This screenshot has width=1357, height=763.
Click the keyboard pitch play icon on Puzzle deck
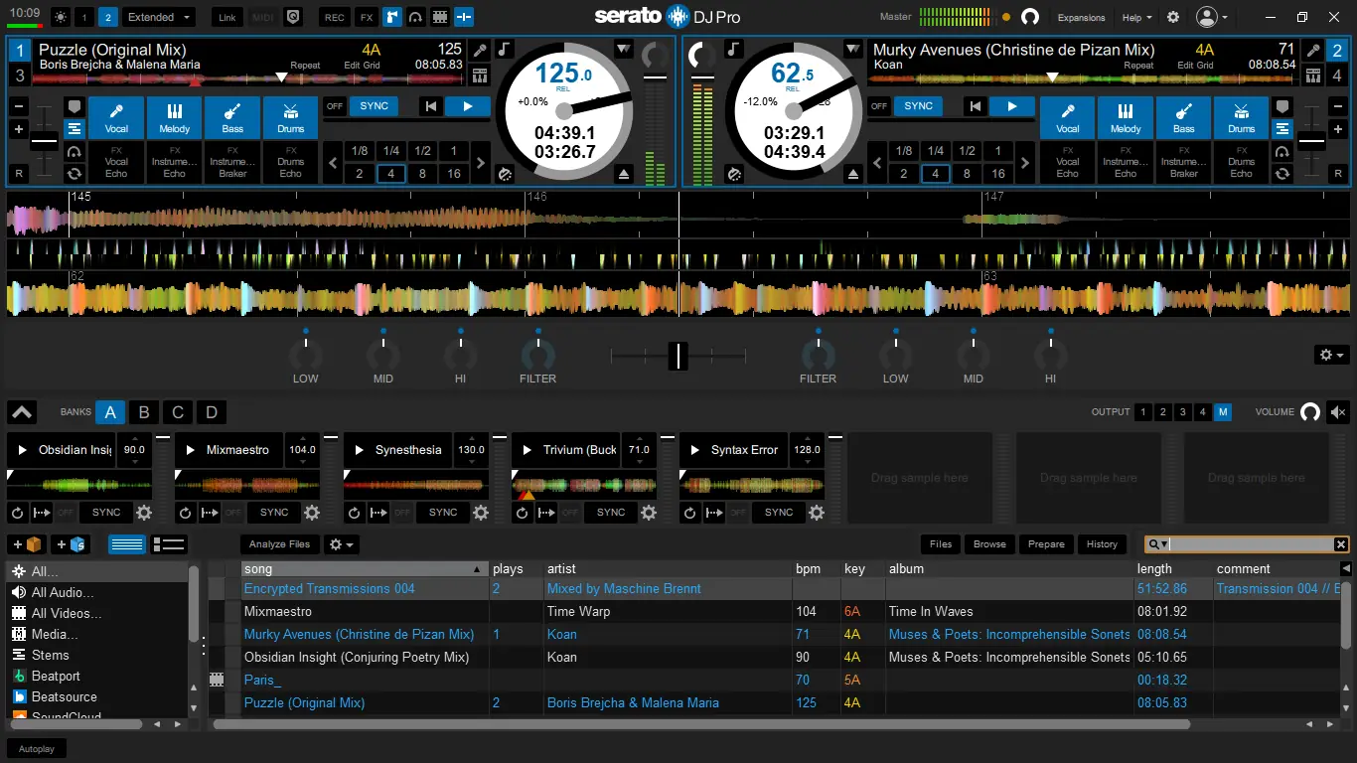(x=480, y=76)
